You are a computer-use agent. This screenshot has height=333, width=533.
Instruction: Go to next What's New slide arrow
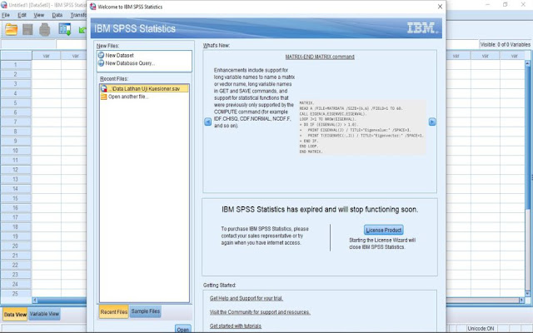(432, 122)
